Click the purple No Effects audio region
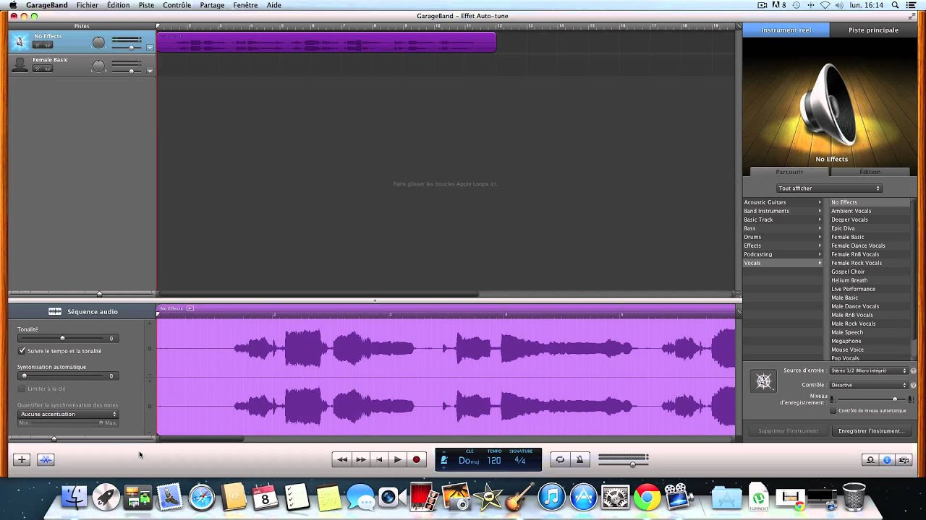Screen dimensions: 926x520 tap(326, 42)
